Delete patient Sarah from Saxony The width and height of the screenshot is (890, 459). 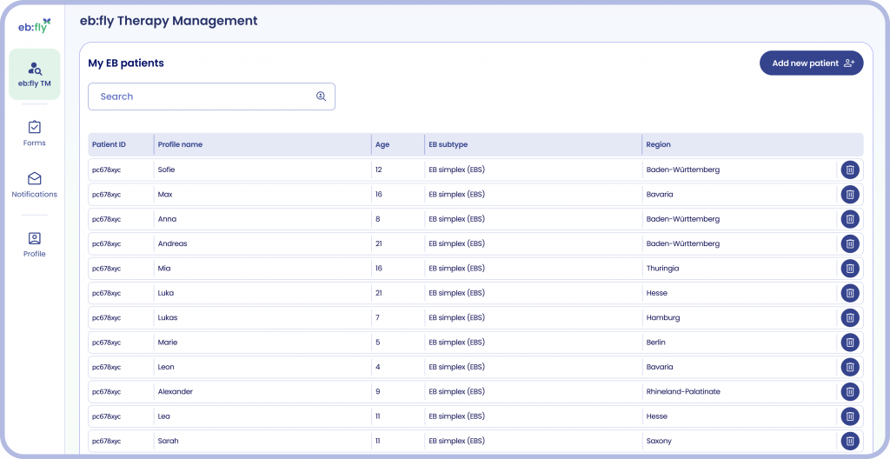(850, 441)
